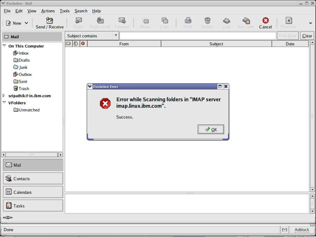316x237 pixels.
Task: Open the toolbar overflow chevron
Action: pyautogui.click(x=311, y=23)
